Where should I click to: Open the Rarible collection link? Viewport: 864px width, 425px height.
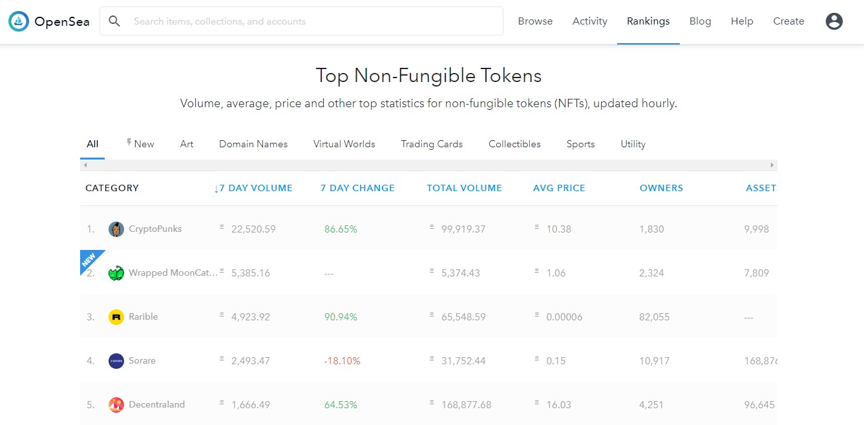tap(143, 316)
